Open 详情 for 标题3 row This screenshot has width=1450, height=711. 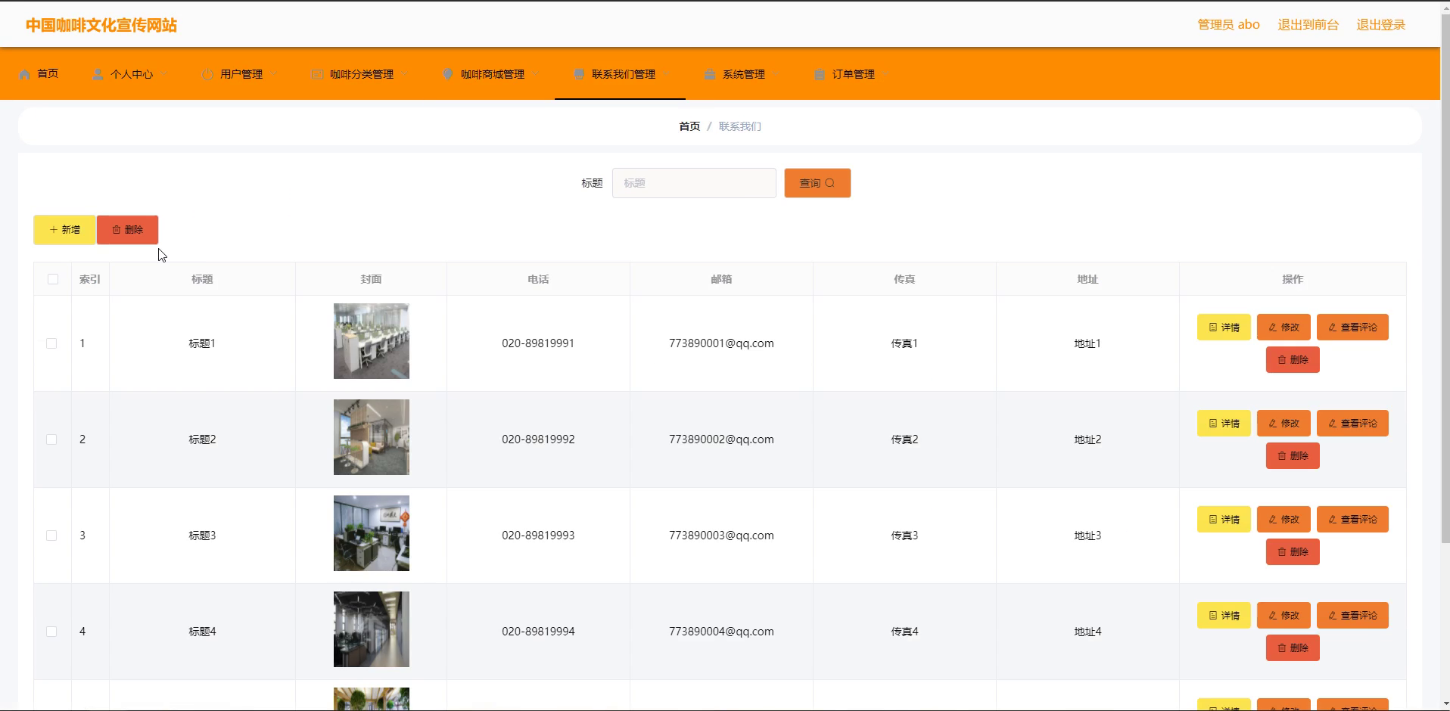click(x=1224, y=520)
